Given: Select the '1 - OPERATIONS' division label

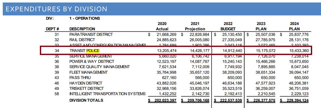Looking at the screenshot, I should (85, 19).
